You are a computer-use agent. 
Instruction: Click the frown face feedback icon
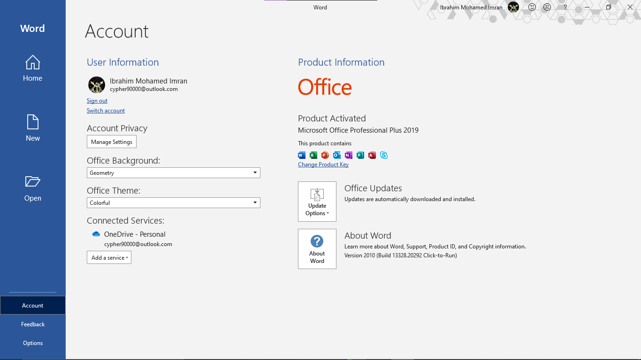coord(547,7)
